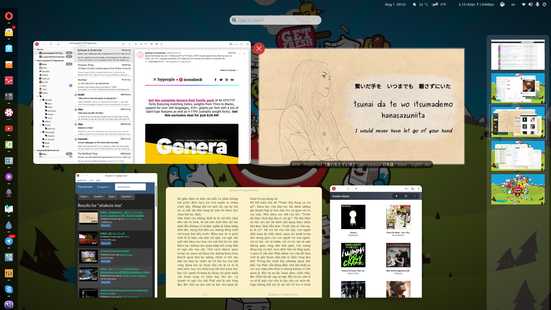Screen dimensions: 551x310
Task: Open the View menu in Tonvid window
Action: [91, 180]
